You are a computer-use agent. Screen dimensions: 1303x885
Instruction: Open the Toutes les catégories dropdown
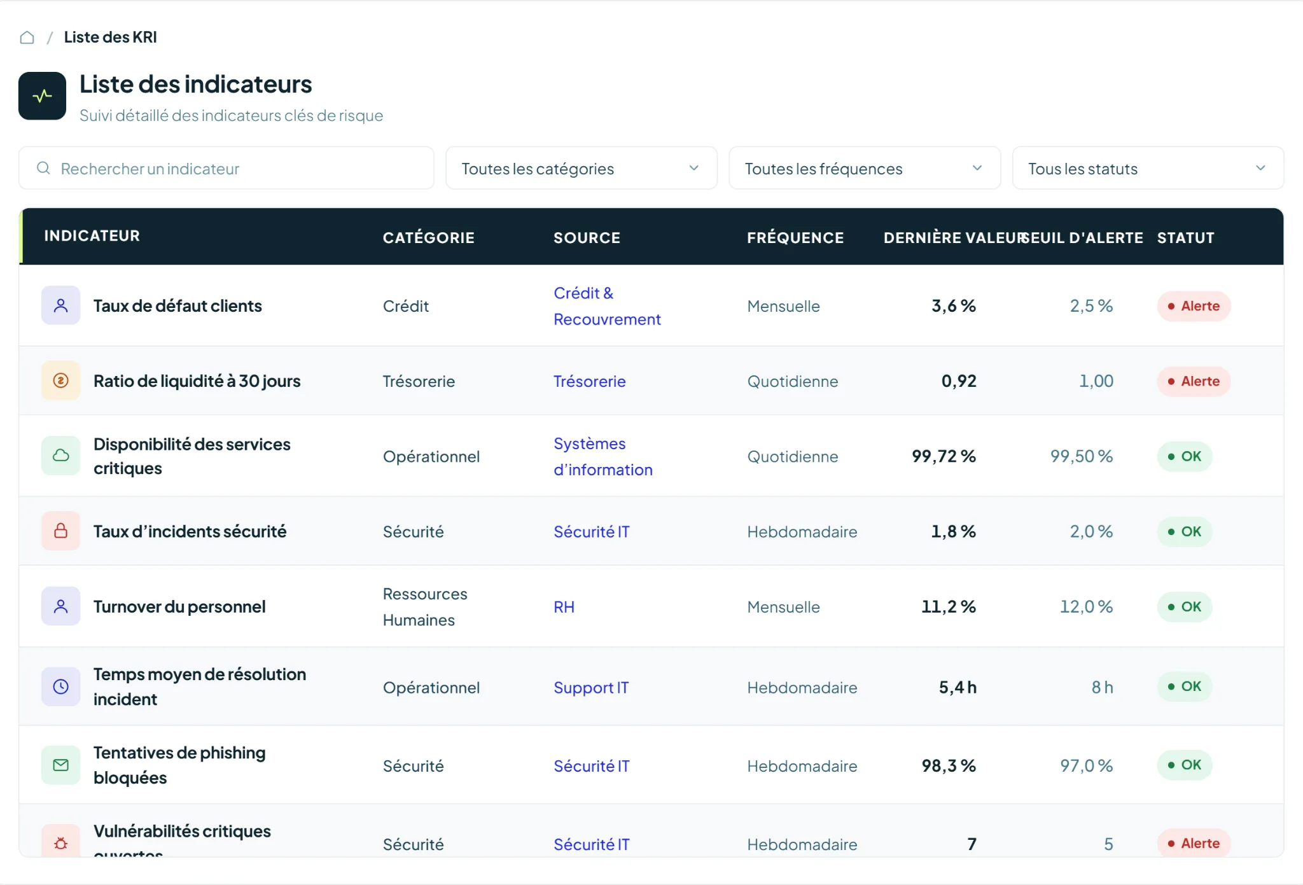(582, 168)
